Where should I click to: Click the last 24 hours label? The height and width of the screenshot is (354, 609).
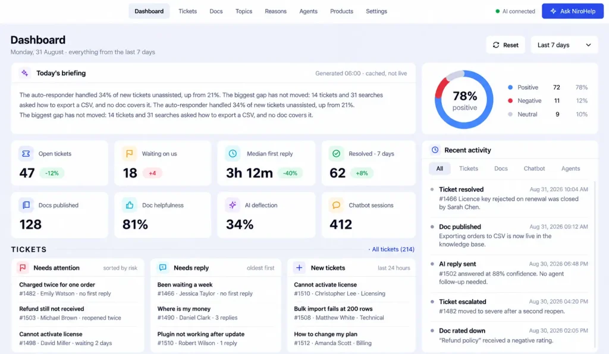click(394, 268)
